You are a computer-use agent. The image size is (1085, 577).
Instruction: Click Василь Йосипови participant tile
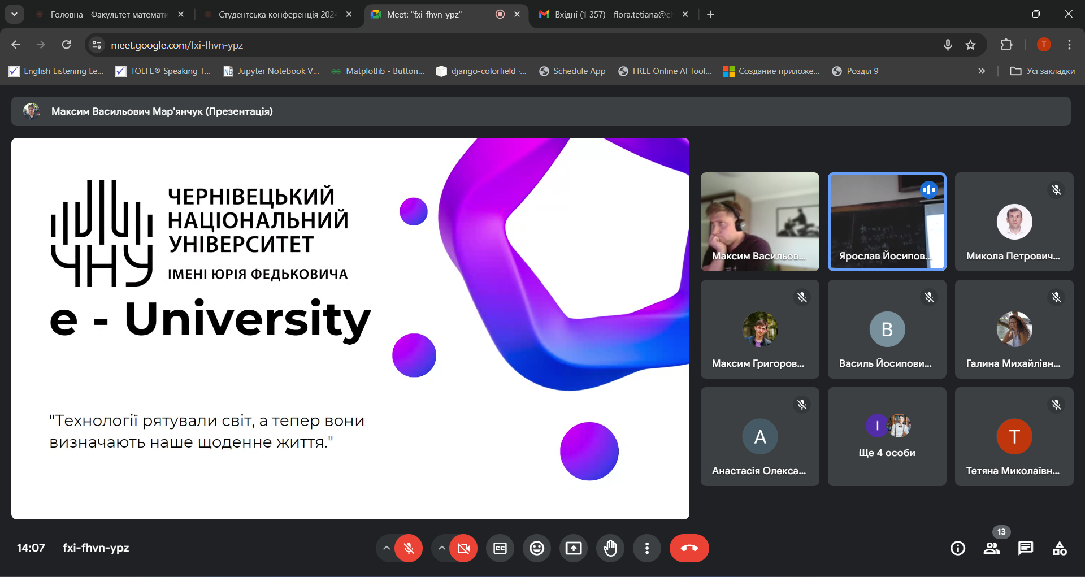(887, 329)
